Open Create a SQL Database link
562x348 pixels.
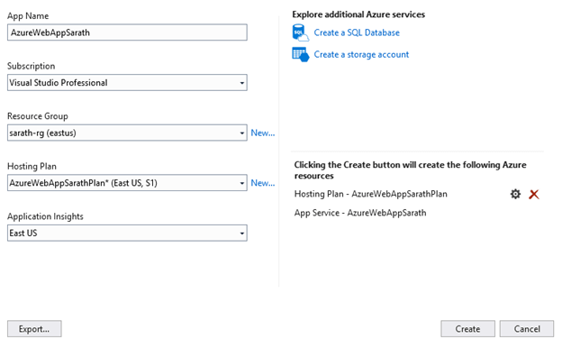[357, 32]
